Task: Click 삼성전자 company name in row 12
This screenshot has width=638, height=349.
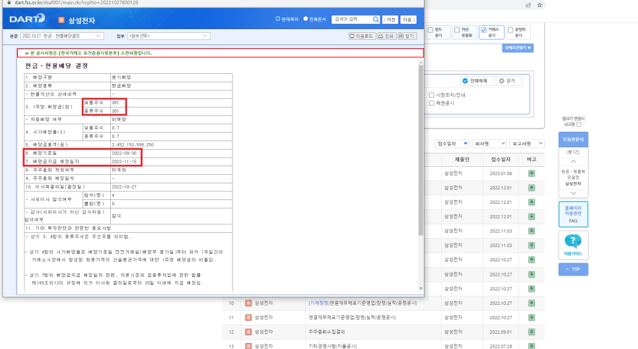Action: (x=264, y=332)
